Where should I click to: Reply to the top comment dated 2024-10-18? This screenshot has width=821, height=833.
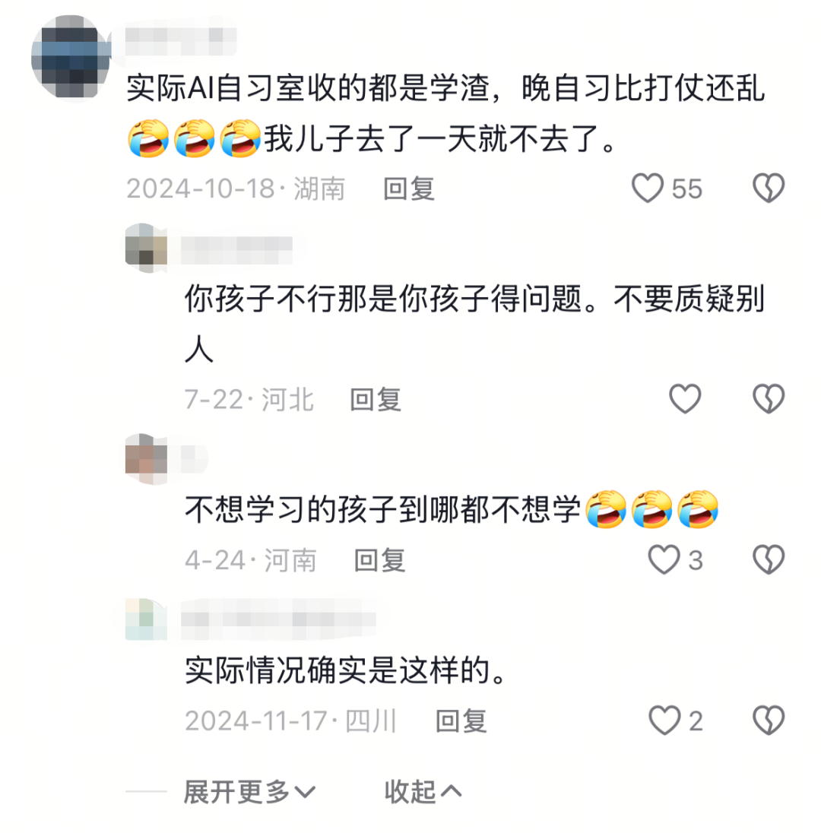tap(409, 188)
